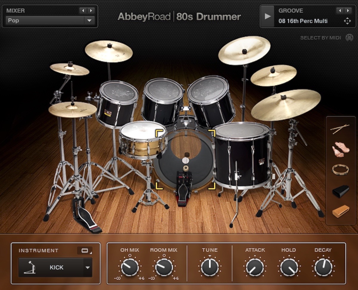Open the KICK instrument dropdown arrow
This screenshot has height=290, width=358.
click(x=87, y=268)
